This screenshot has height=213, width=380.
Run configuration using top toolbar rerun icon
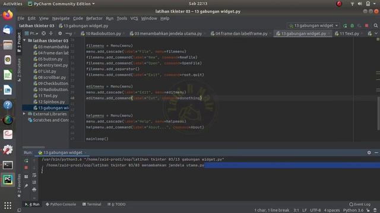345,25
